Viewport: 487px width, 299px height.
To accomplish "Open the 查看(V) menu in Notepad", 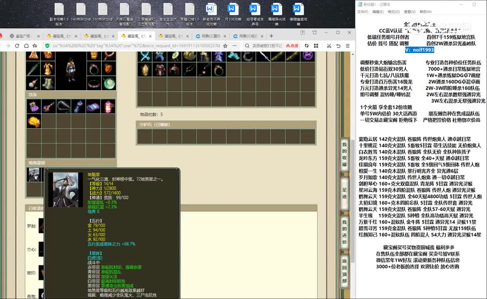I will [409, 12].
